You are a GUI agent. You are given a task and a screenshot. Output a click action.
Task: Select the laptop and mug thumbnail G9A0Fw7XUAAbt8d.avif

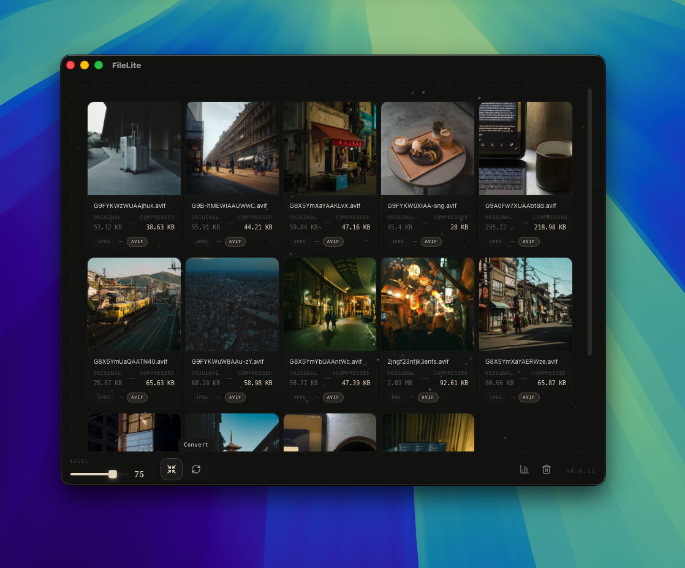pyautogui.click(x=525, y=148)
